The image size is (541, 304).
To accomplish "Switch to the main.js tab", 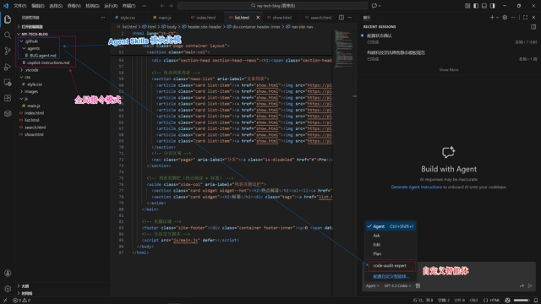I will (165, 18).
